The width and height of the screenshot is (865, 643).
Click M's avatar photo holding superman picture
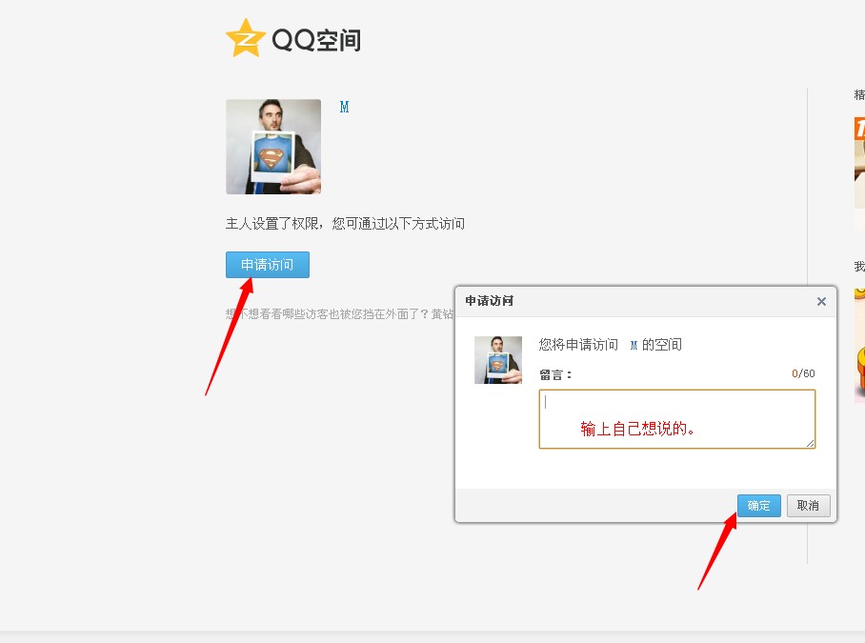click(272, 148)
